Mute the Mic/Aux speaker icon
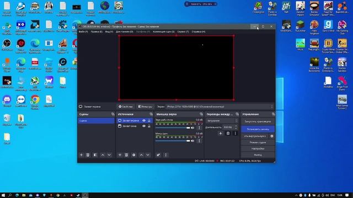353x198 pixels. click(192, 141)
